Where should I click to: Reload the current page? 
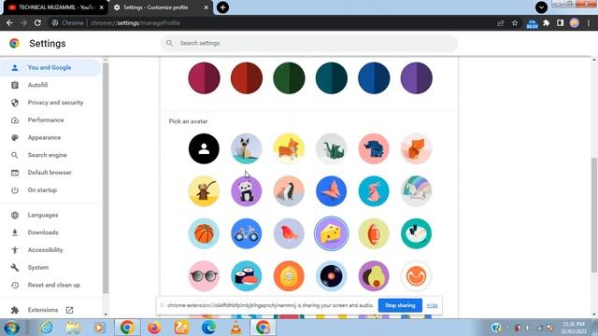coord(37,22)
